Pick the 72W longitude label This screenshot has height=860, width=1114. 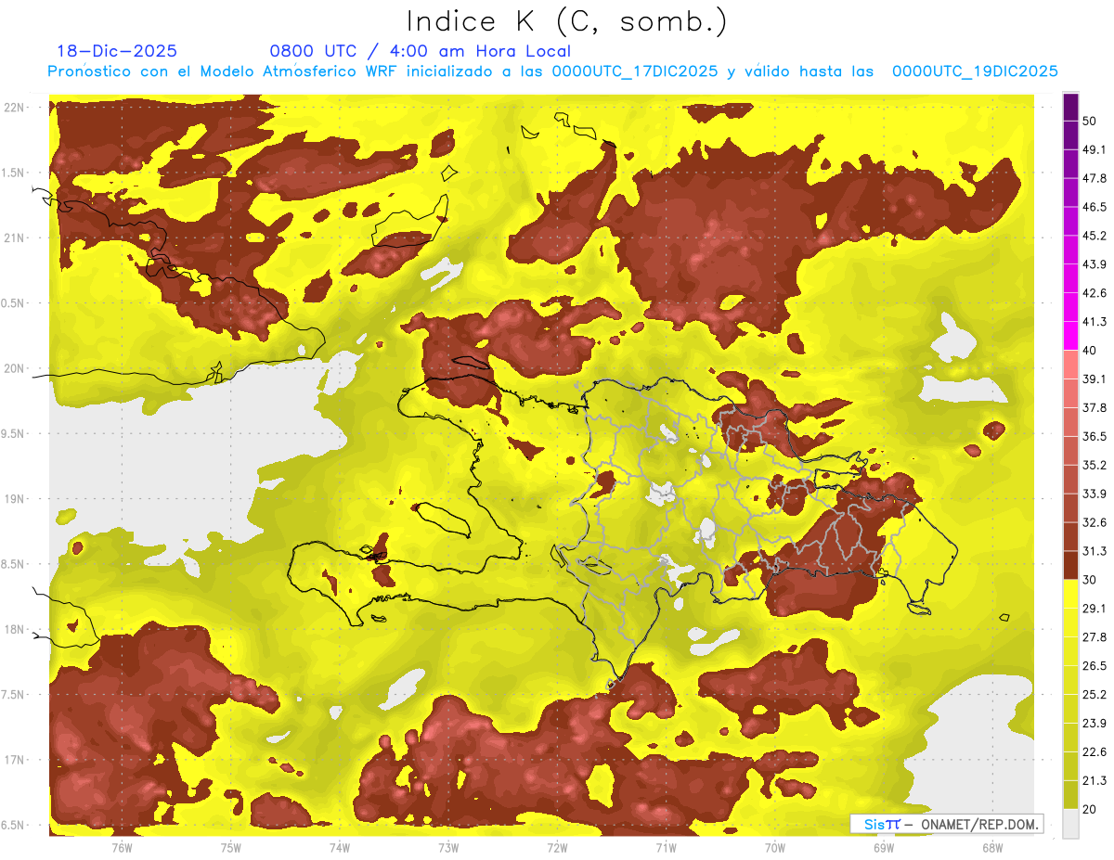click(557, 847)
